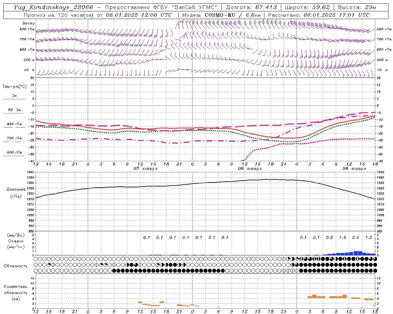Click the Модель COSMO-RU / 6.6км label

click(x=221, y=15)
